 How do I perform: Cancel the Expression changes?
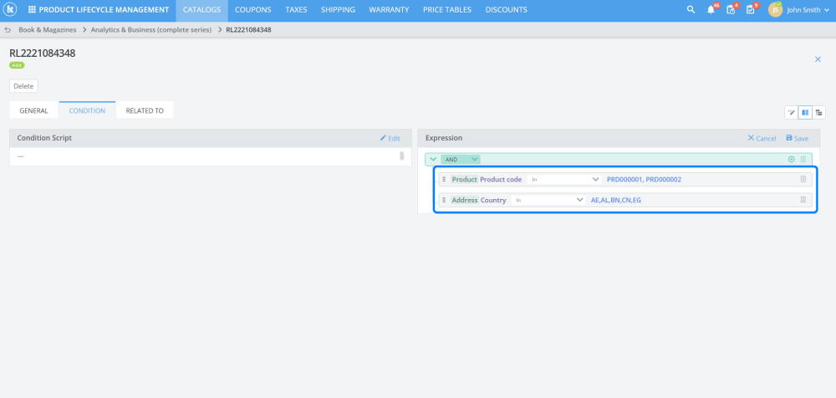762,138
